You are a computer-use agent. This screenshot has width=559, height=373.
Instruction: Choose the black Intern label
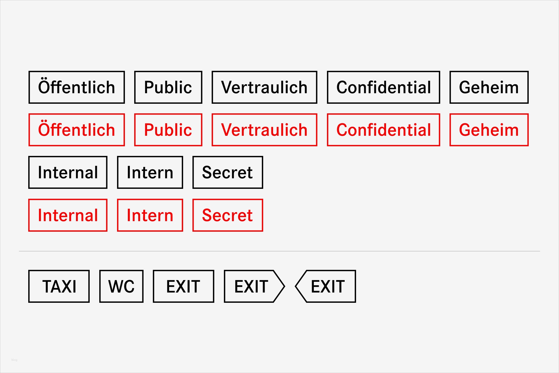[150, 172]
